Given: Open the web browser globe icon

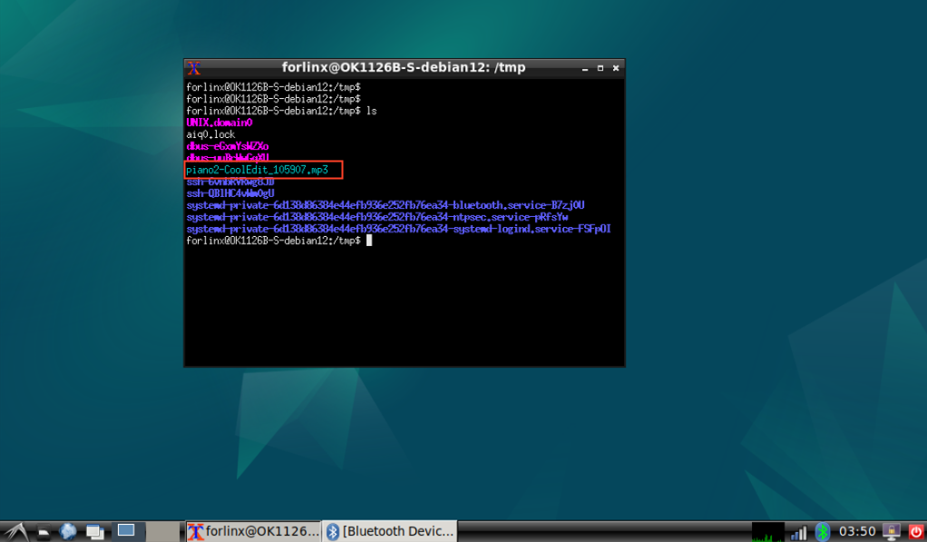Looking at the screenshot, I should click(68, 531).
